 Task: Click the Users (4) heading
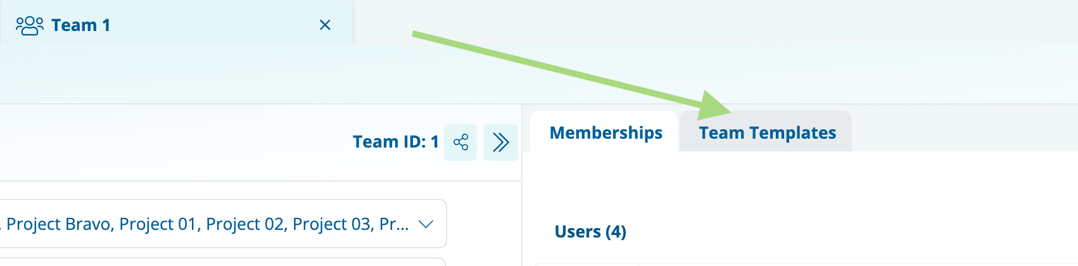point(590,232)
